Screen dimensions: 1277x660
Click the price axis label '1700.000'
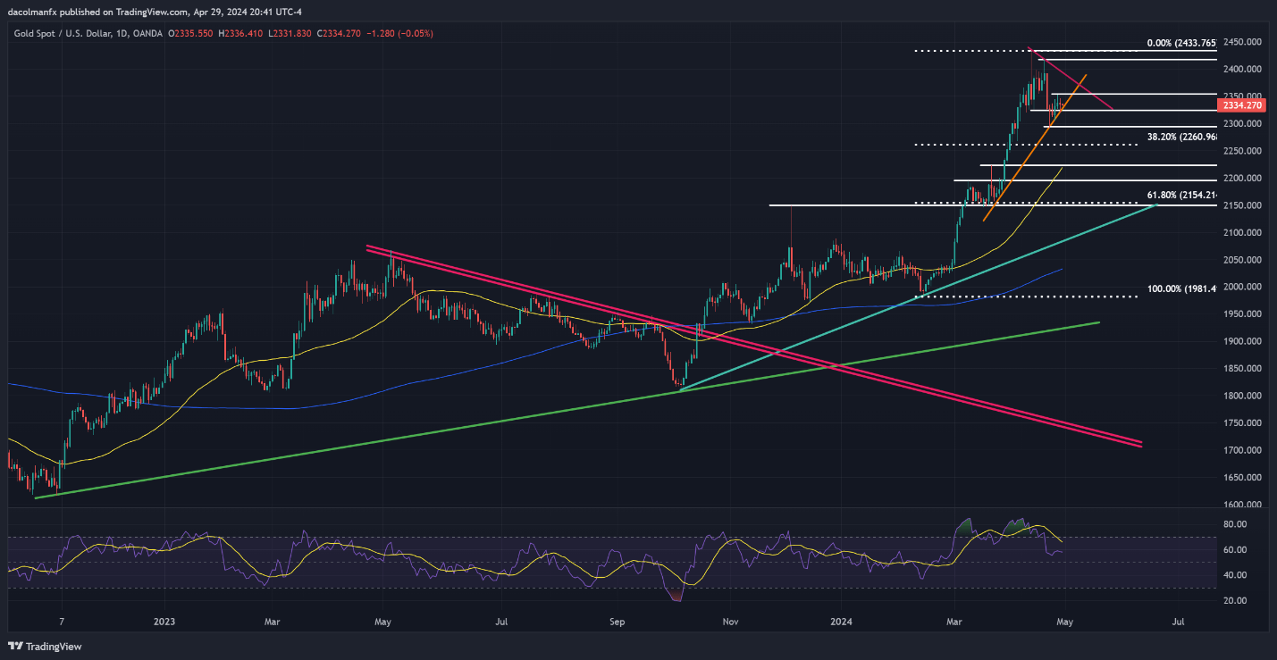(1242, 450)
